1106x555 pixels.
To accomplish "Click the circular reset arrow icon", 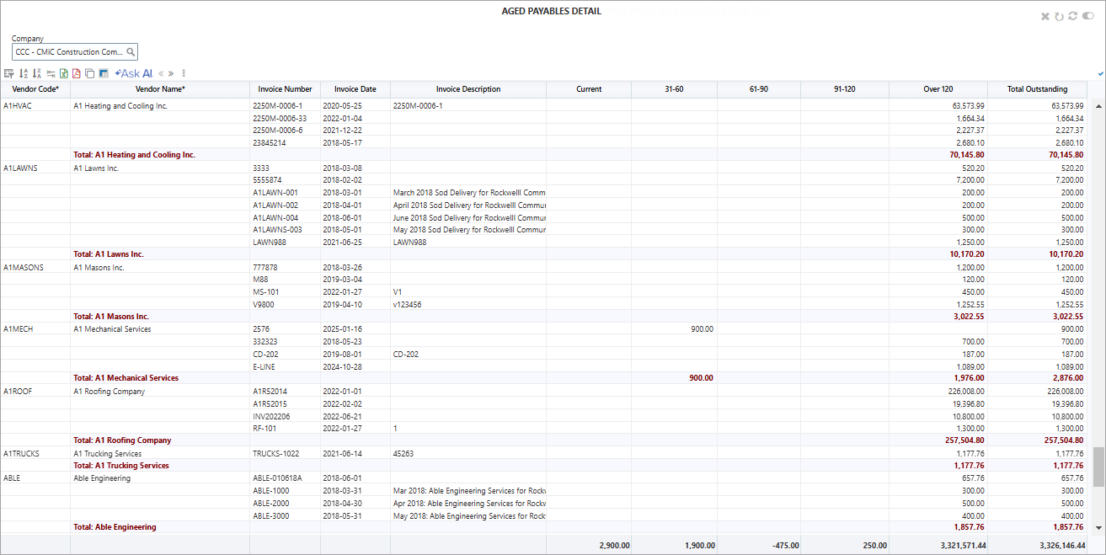I will (x=1059, y=16).
